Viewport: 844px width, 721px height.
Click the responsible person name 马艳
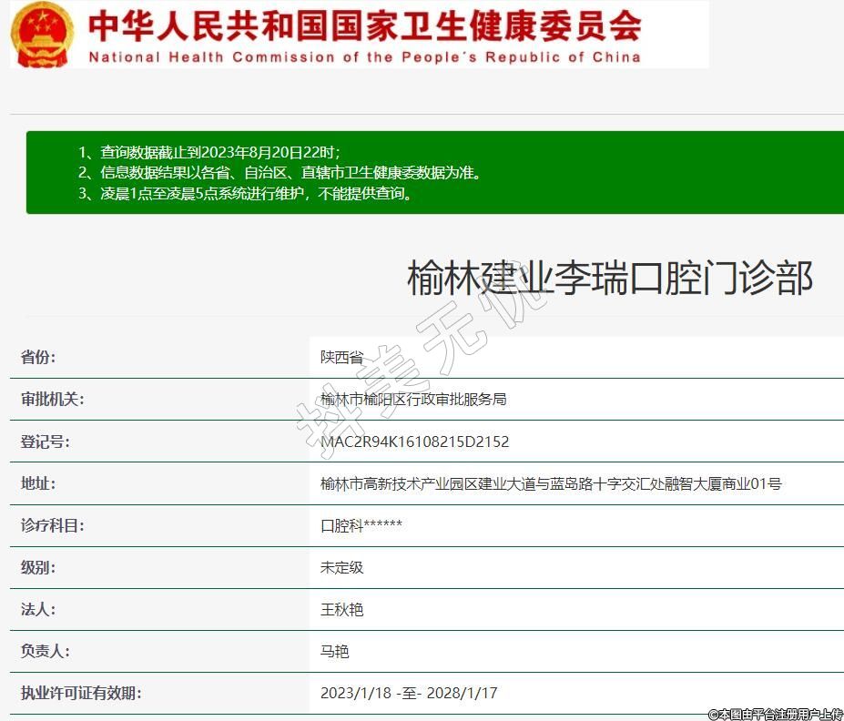click(x=334, y=651)
